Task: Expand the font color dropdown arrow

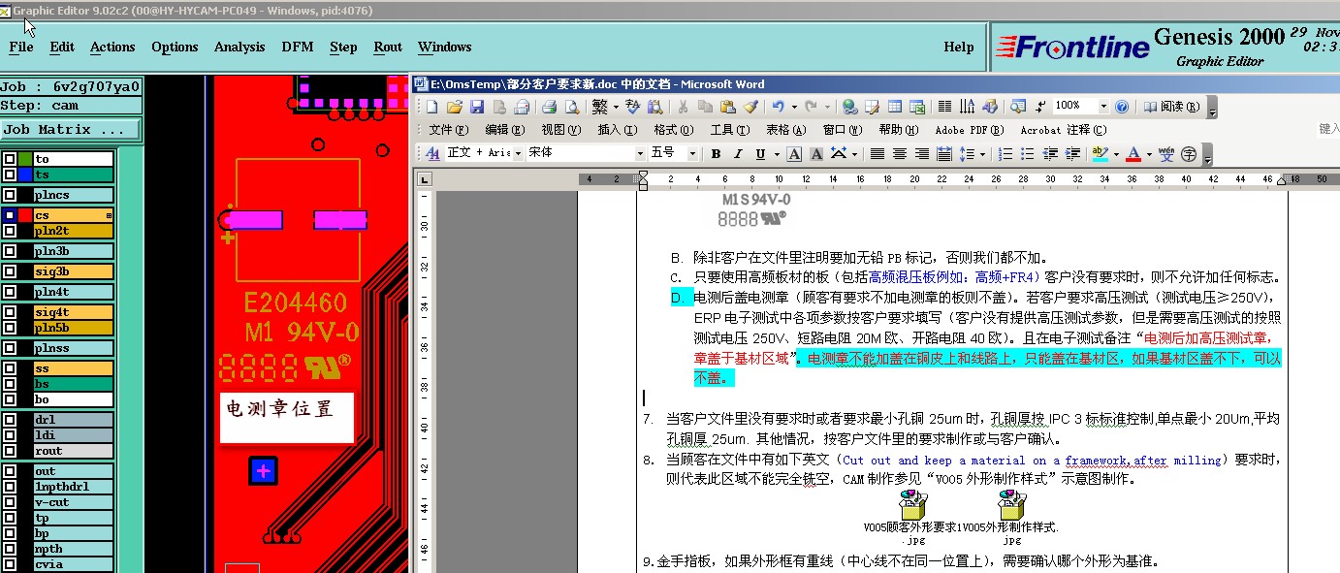Action: coord(1149,153)
